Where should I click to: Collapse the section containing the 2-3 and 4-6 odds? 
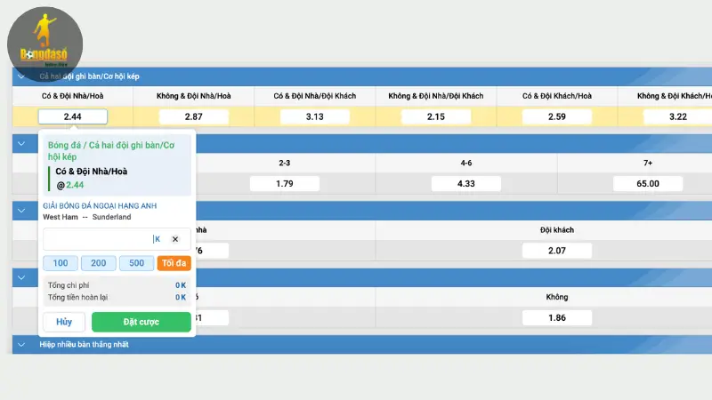click(20, 144)
